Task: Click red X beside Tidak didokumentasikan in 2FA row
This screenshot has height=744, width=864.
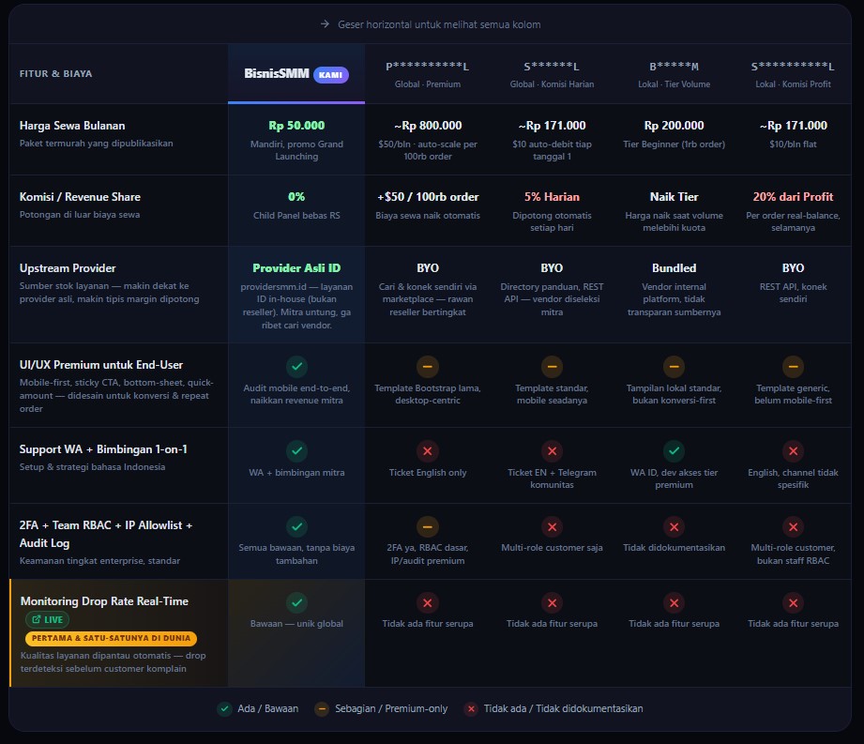Action: point(673,527)
